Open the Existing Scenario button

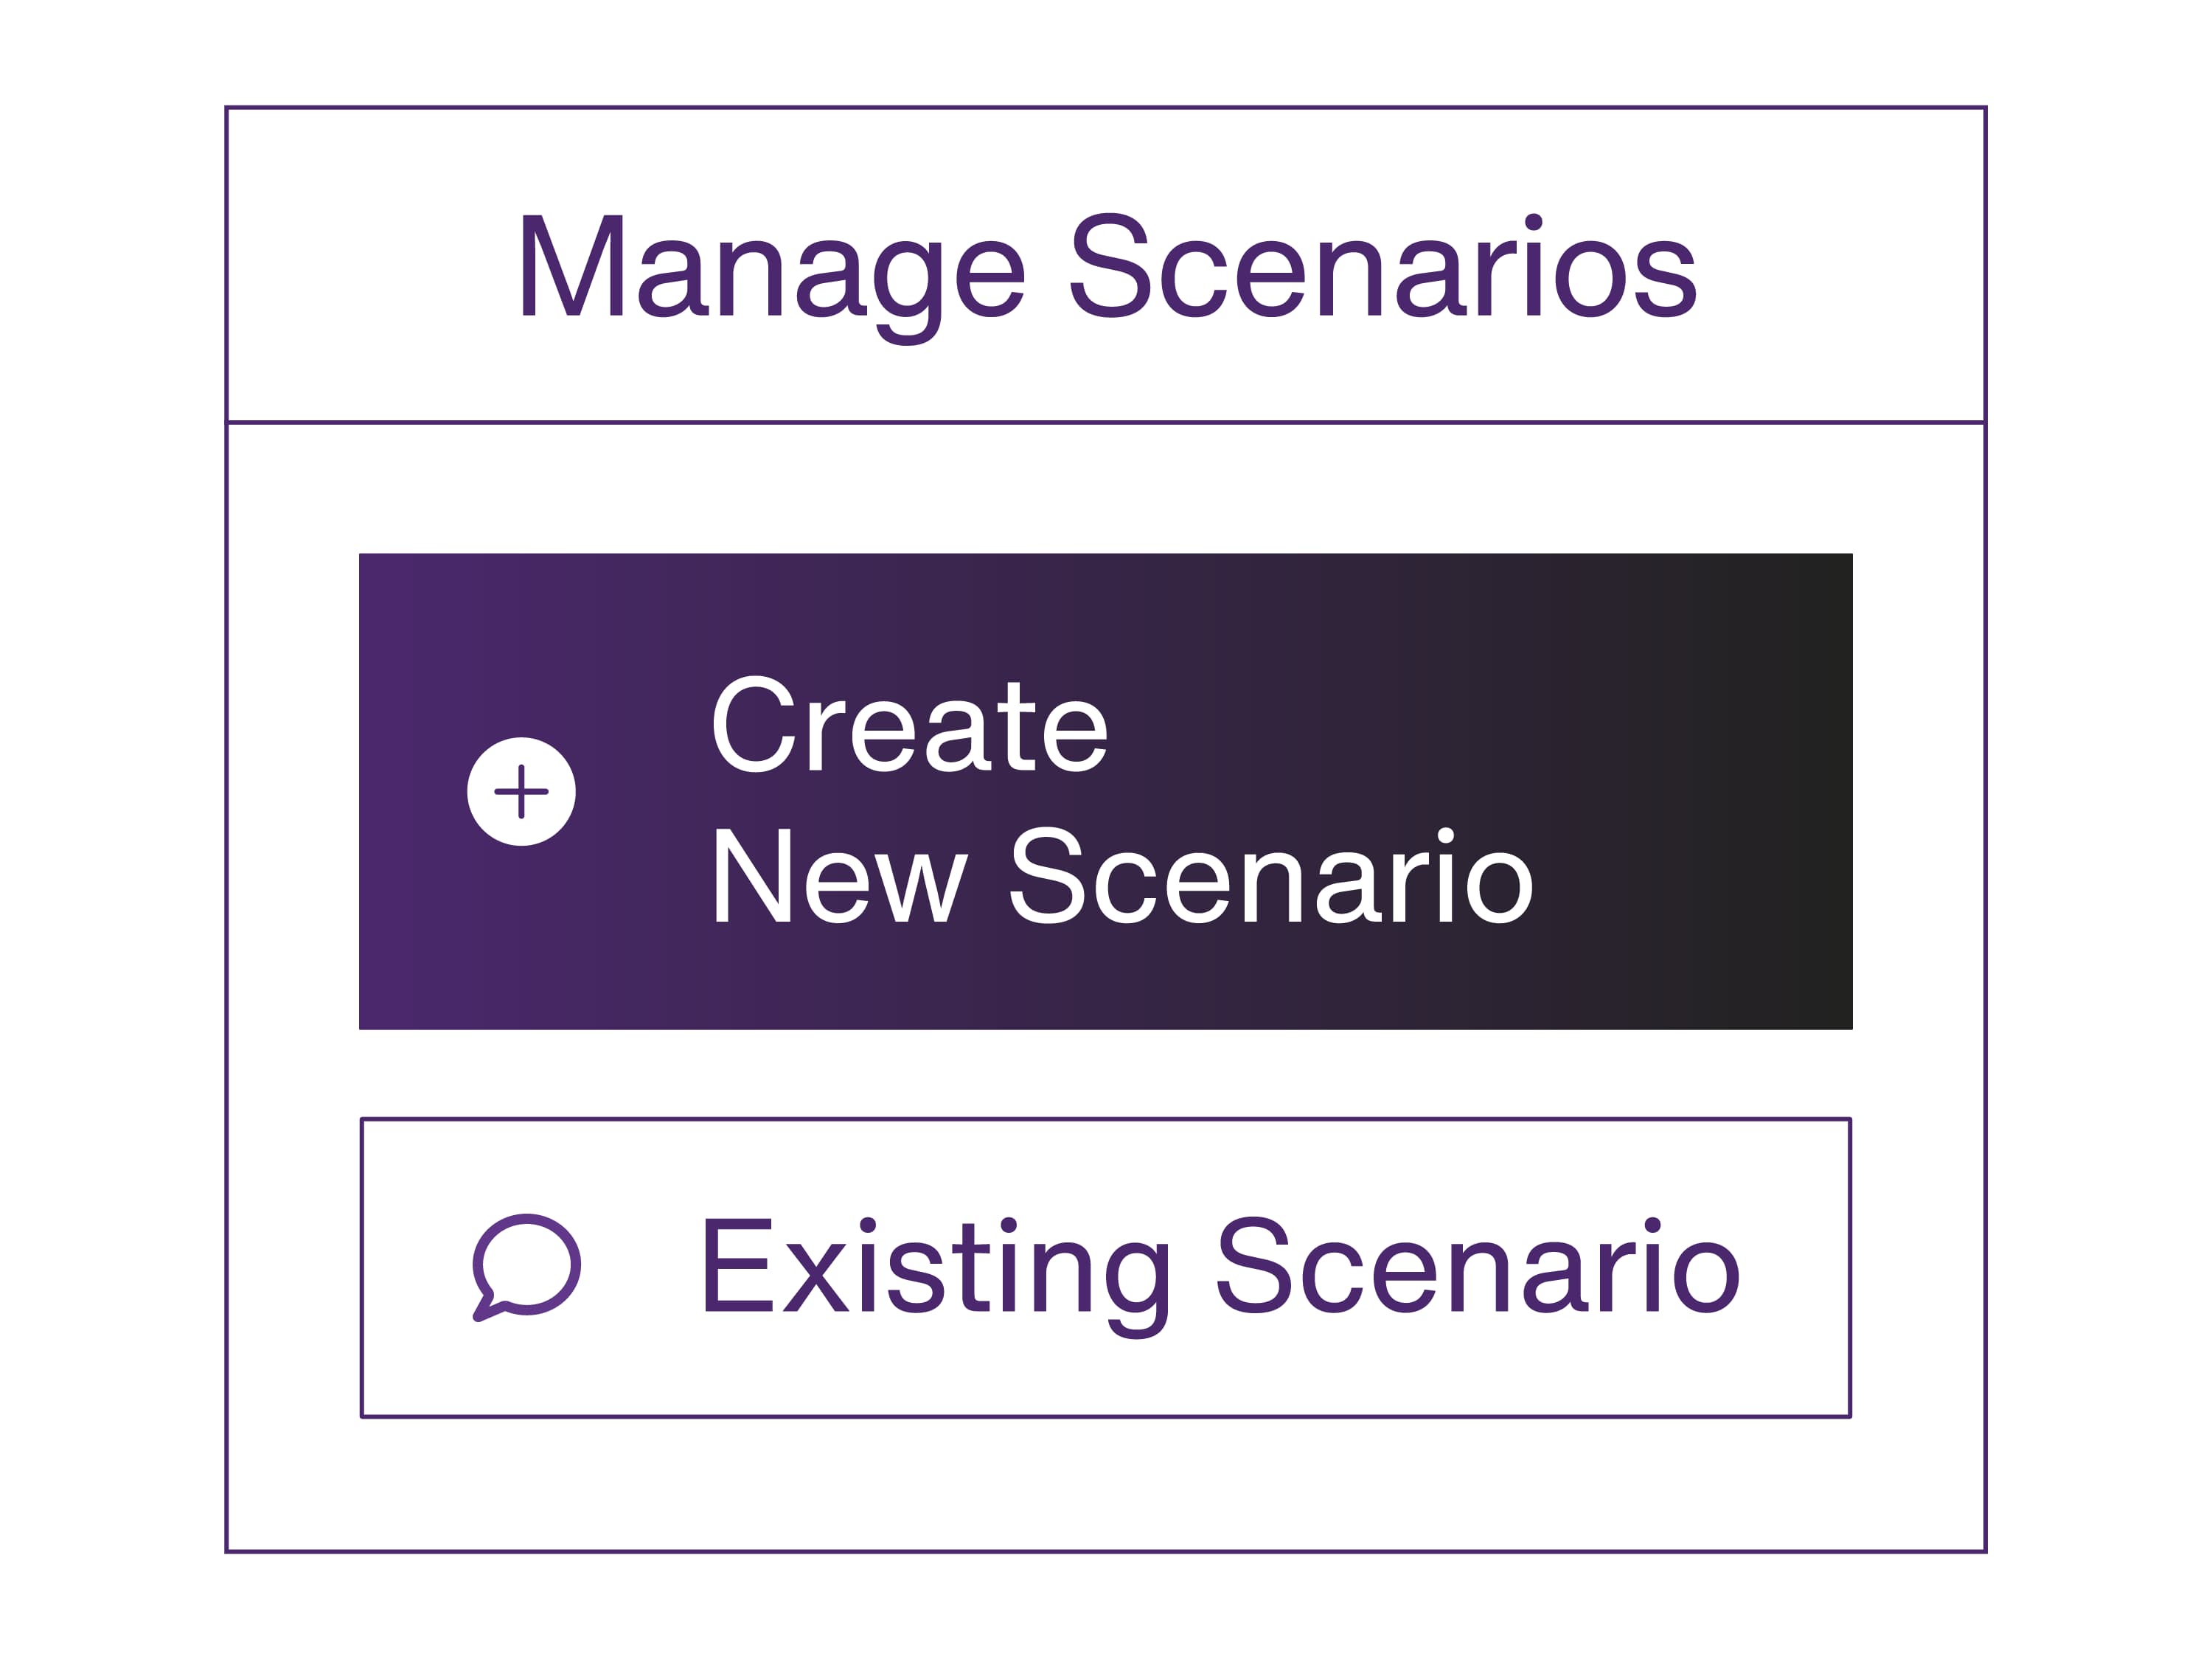click(x=1105, y=1267)
